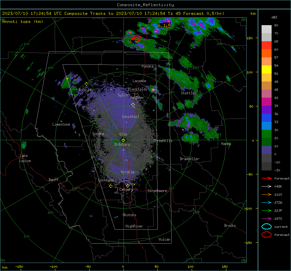The image size is (291, 271).
Task: Click the yellow 54-51 dBZ color swatch
Action: 266,70
